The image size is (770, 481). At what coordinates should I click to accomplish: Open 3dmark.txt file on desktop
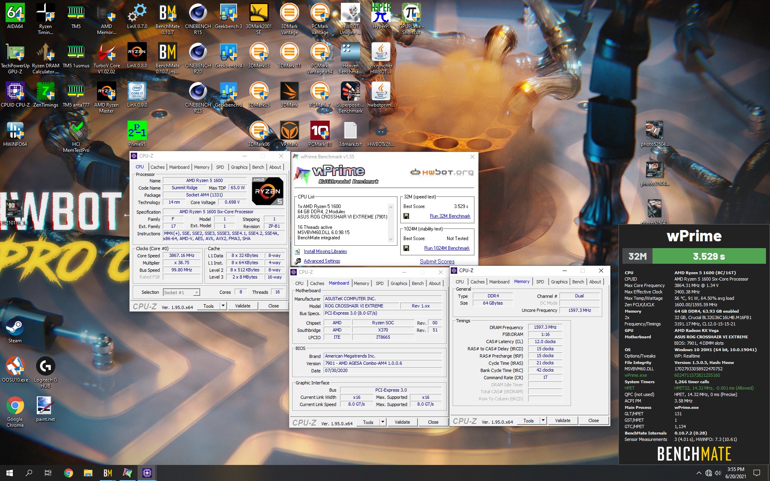pyautogui.click(x=350, y=134)
